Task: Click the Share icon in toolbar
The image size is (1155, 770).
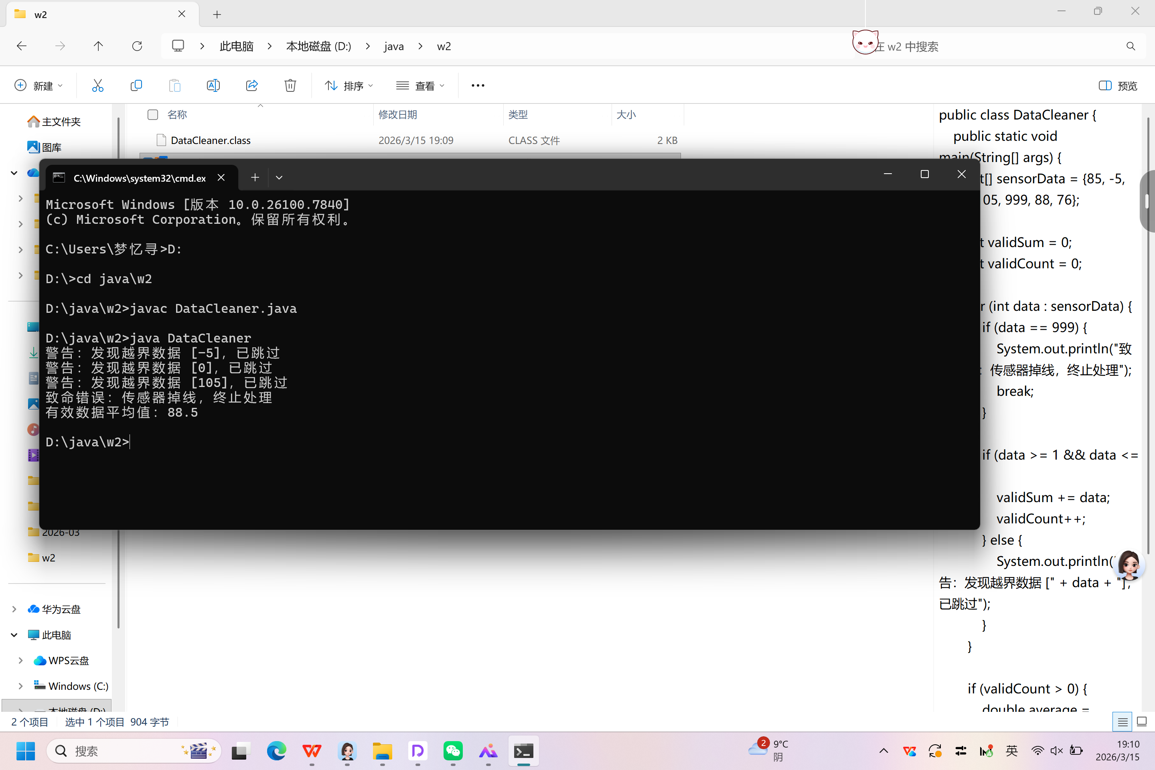Action: point(252,85)
